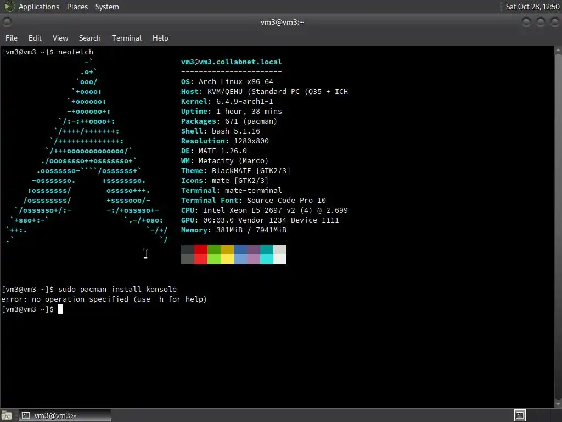
Task: Click the terminal's vertical scrollbar
Action: [558, 226]
